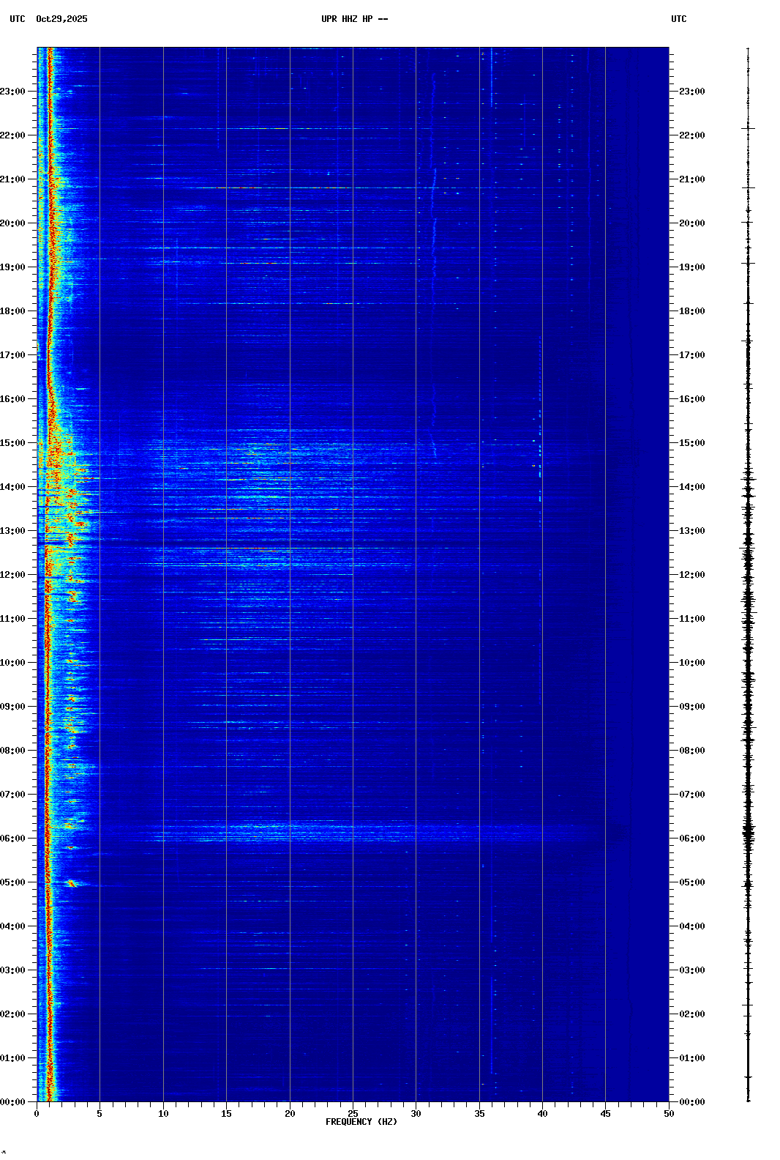Viewport: 780px width, 1160px height.
Task: Click the 25 tick on frequency axis
Action: (353, 1114)
